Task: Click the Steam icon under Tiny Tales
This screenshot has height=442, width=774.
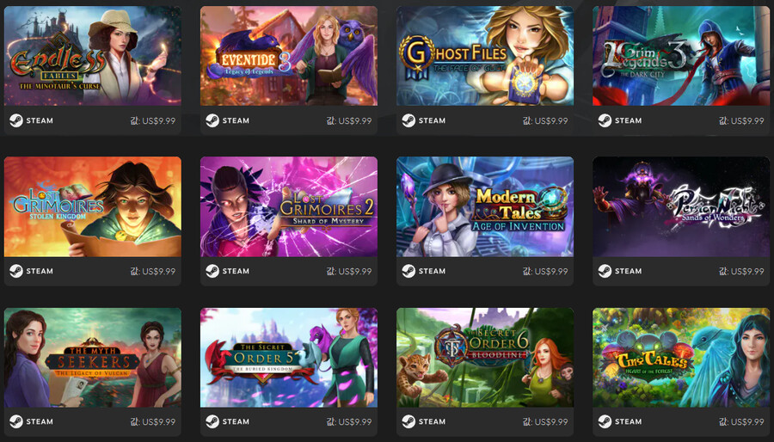Action: [x=605, y=421]
